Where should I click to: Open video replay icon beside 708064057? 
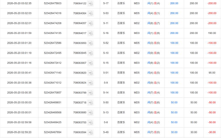[x=90, y=23]
